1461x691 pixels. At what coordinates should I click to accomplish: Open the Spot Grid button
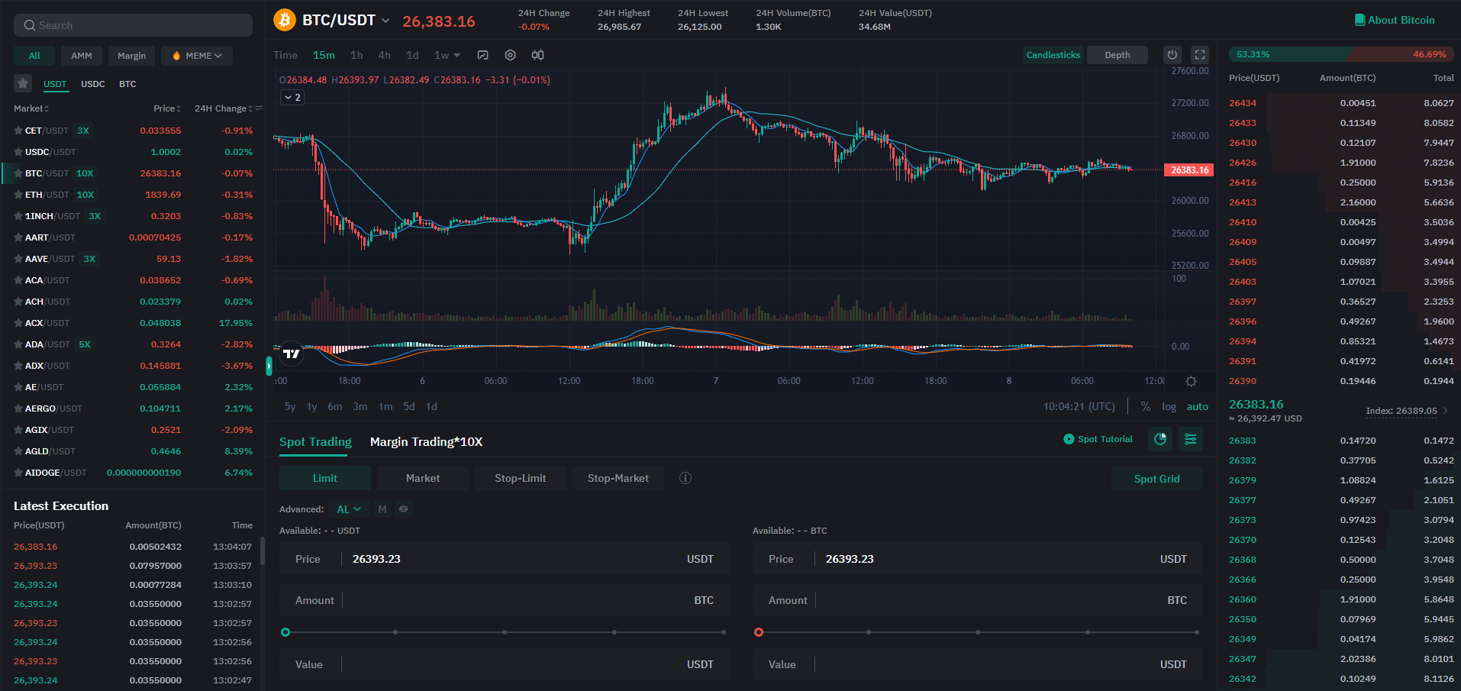(1157, 479)
